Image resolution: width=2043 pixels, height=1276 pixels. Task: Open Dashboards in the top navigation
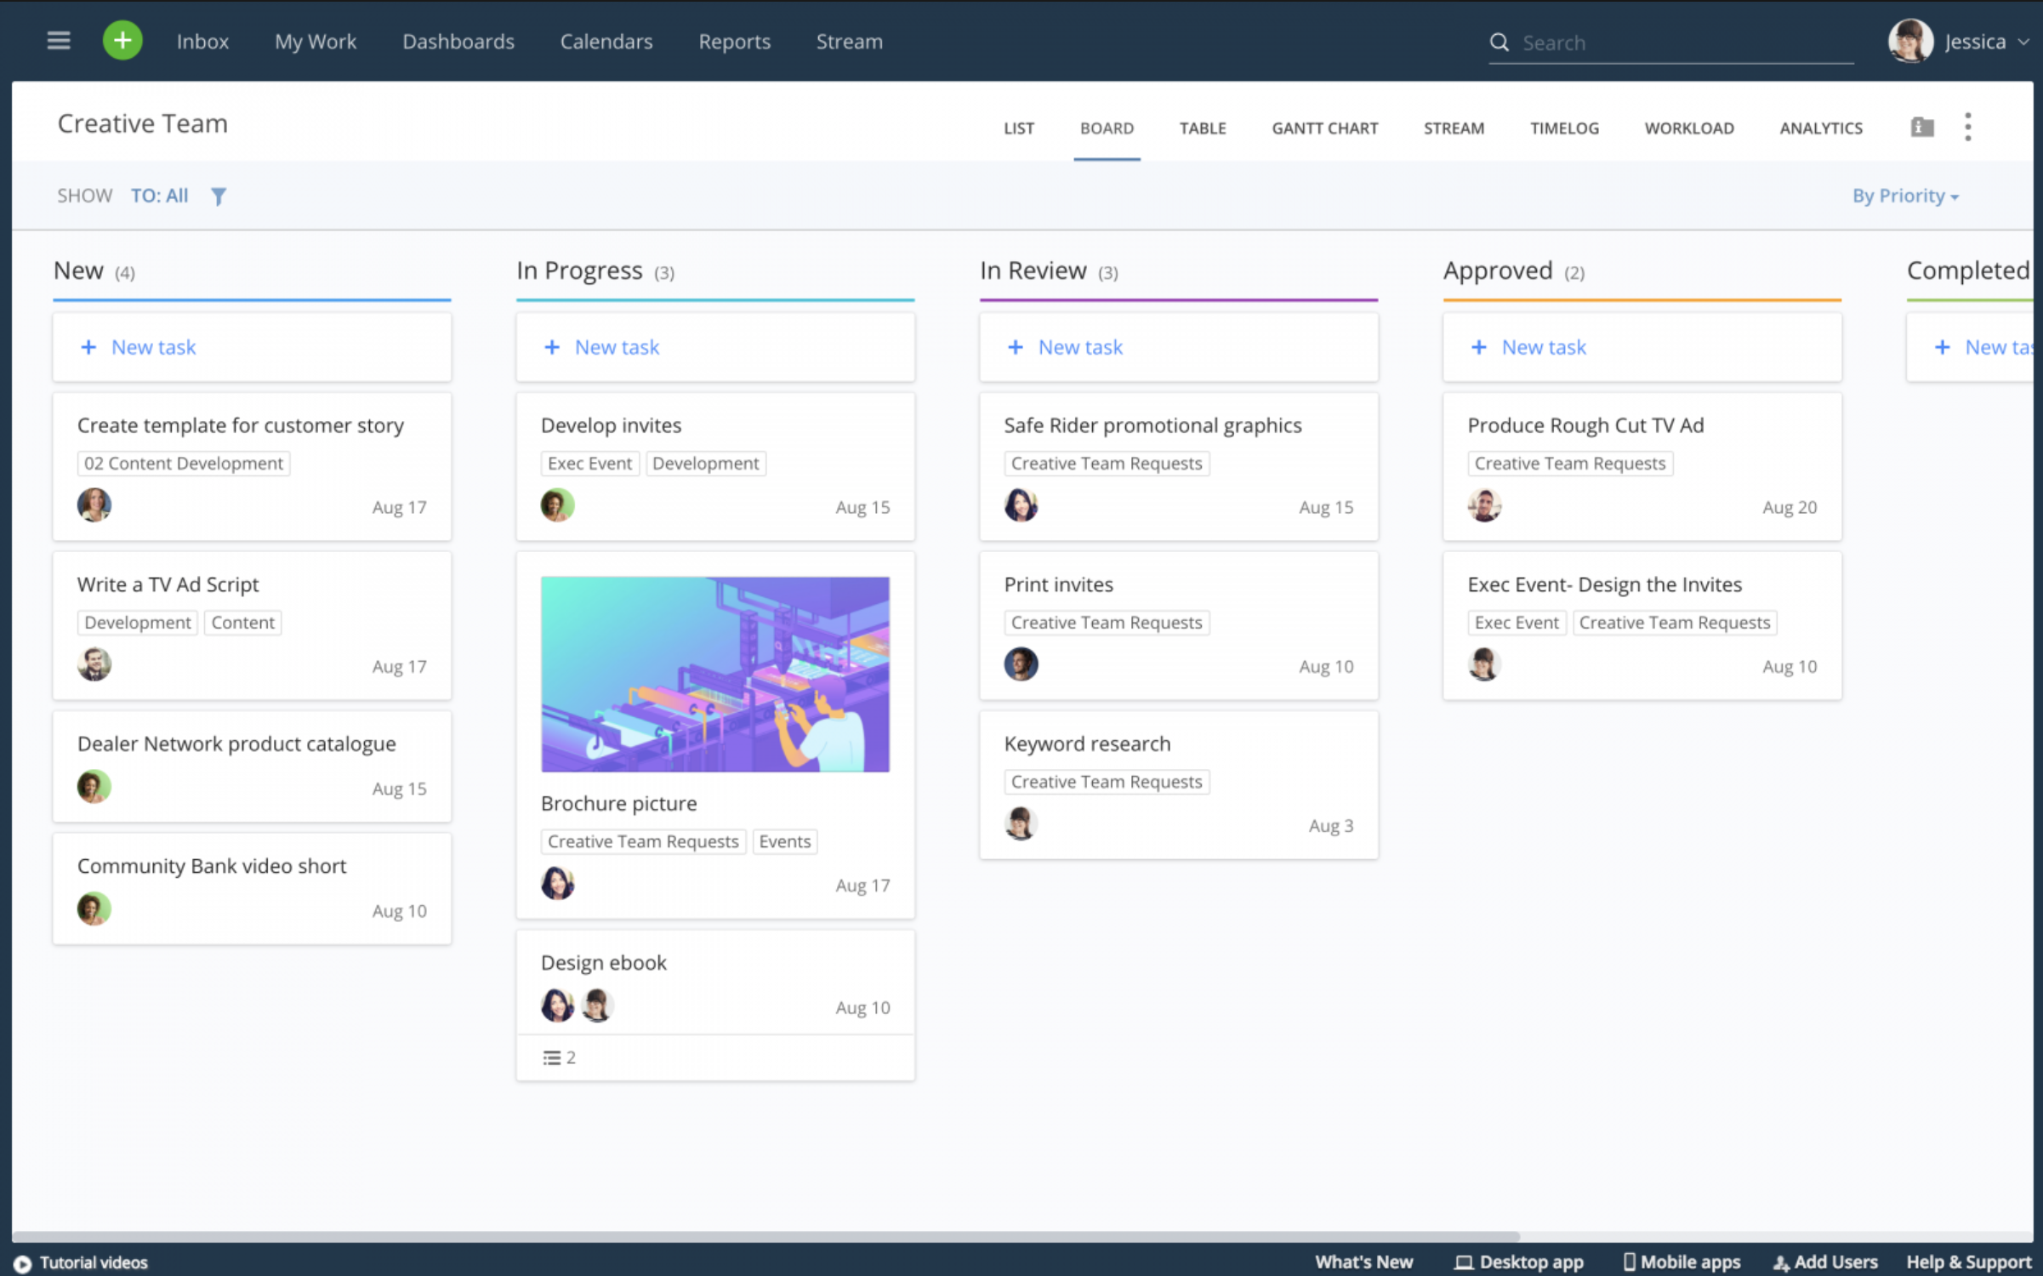458,42
